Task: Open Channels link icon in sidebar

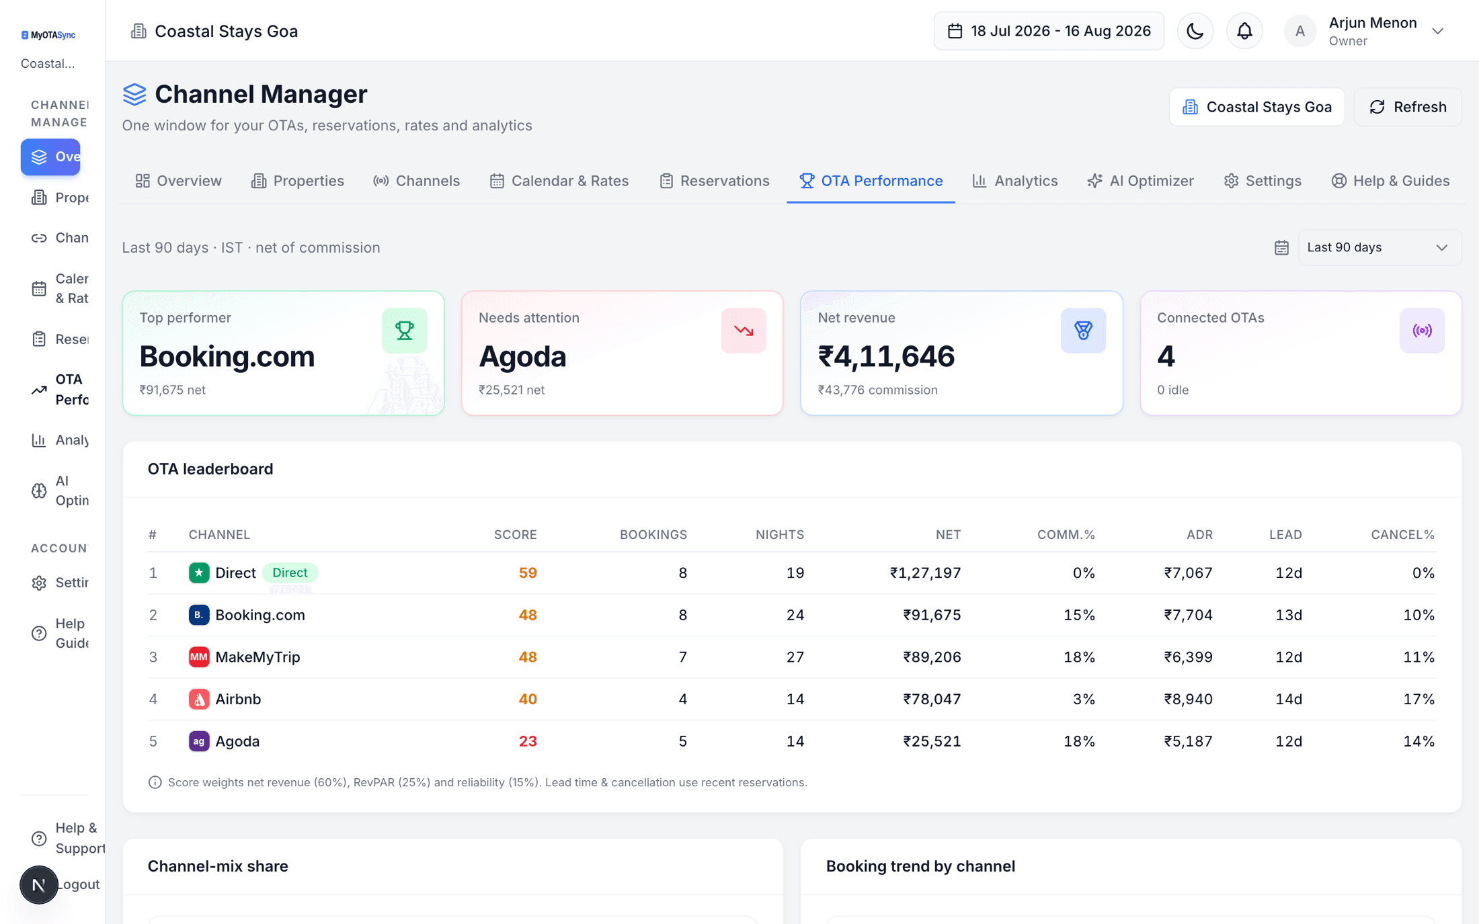Action: tap(39, 238)
